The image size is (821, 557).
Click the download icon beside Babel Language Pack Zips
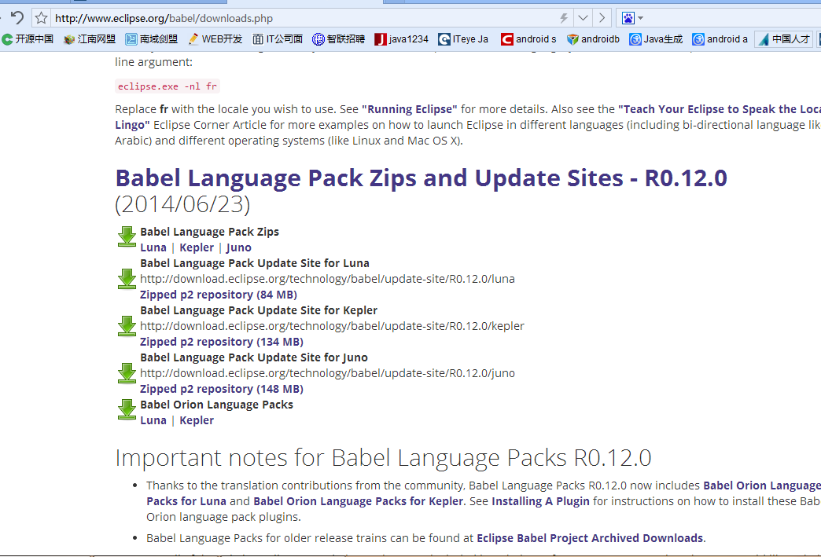click(127, 237)
